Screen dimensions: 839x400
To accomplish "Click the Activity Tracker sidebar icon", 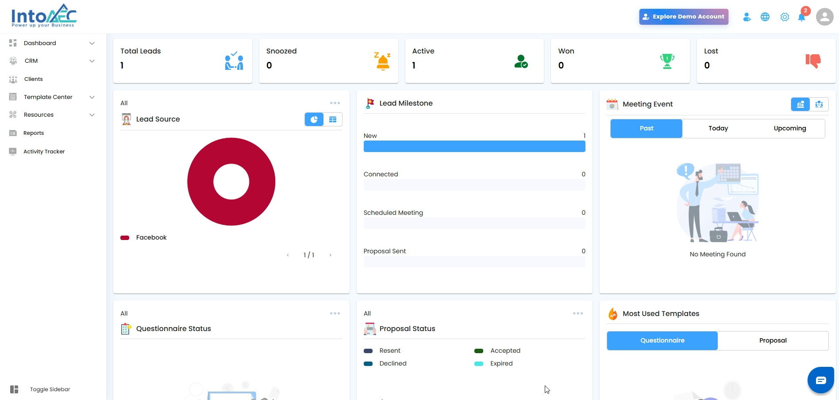I will point(13,151).
